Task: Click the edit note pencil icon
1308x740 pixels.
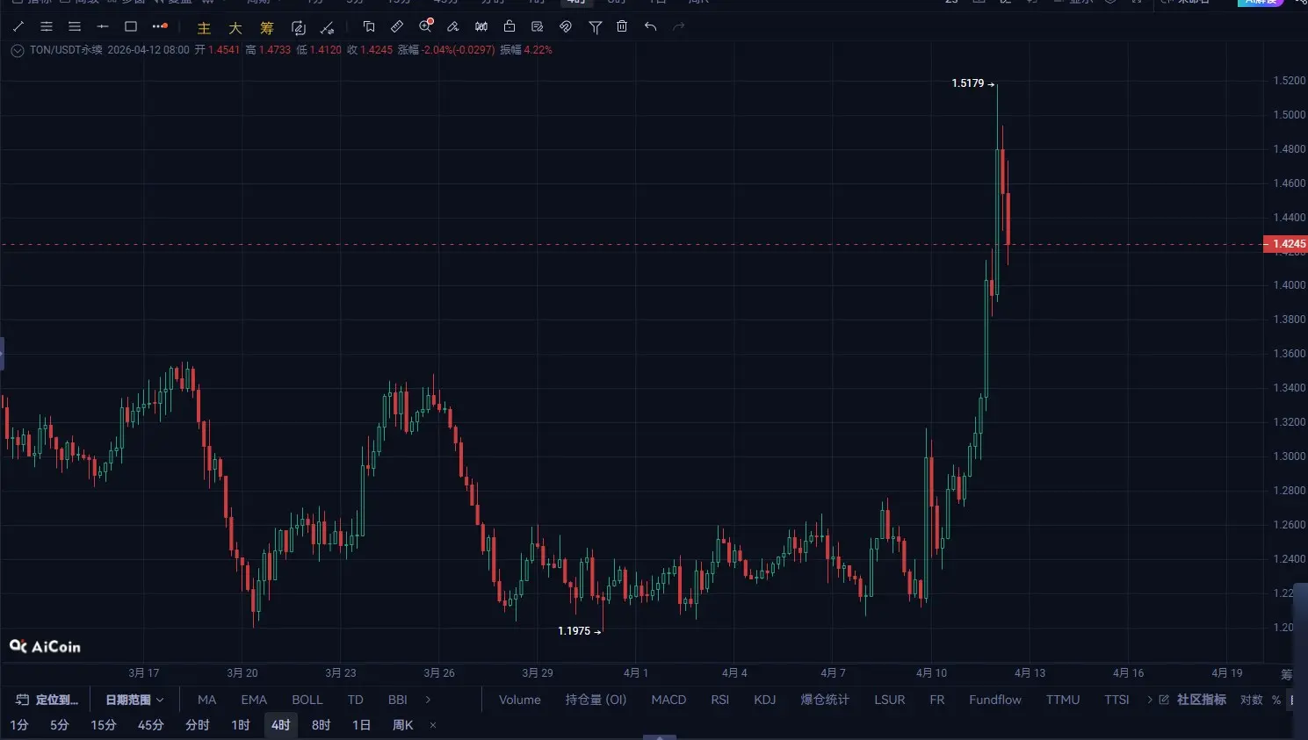Action: click(x=538, y=26)
